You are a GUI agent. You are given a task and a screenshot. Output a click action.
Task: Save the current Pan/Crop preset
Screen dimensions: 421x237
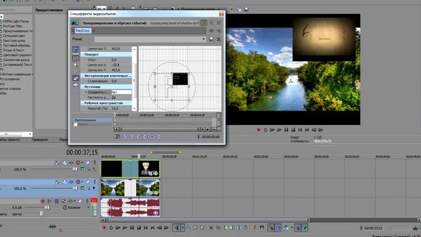coord(211,39)
